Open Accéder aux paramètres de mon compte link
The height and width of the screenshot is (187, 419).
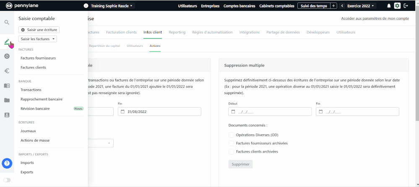click(375, 18)
